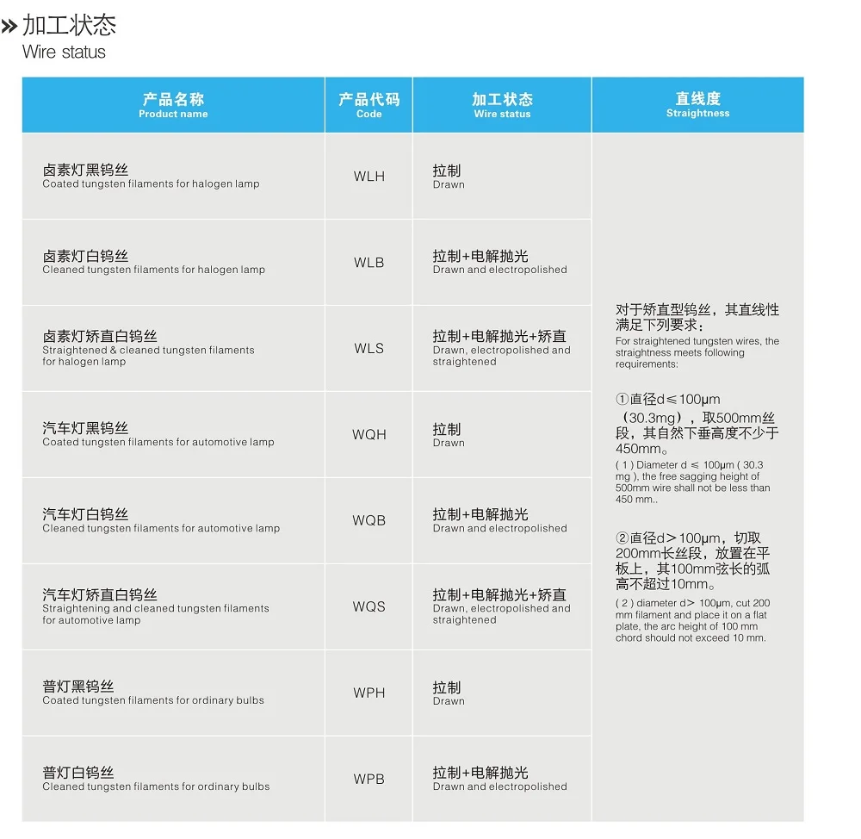The height and width of the screenshot is (839, 861).
Task: Select the WPH product code cell
Action: [x=369, y=693]
